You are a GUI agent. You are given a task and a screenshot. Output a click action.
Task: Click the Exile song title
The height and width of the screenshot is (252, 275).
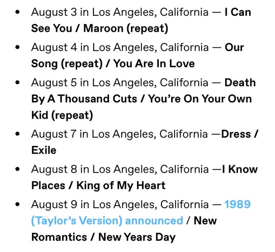coord(44,150)
